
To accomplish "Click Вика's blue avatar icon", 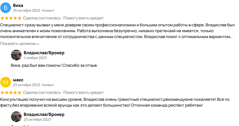I will click(x=6, y=8).
